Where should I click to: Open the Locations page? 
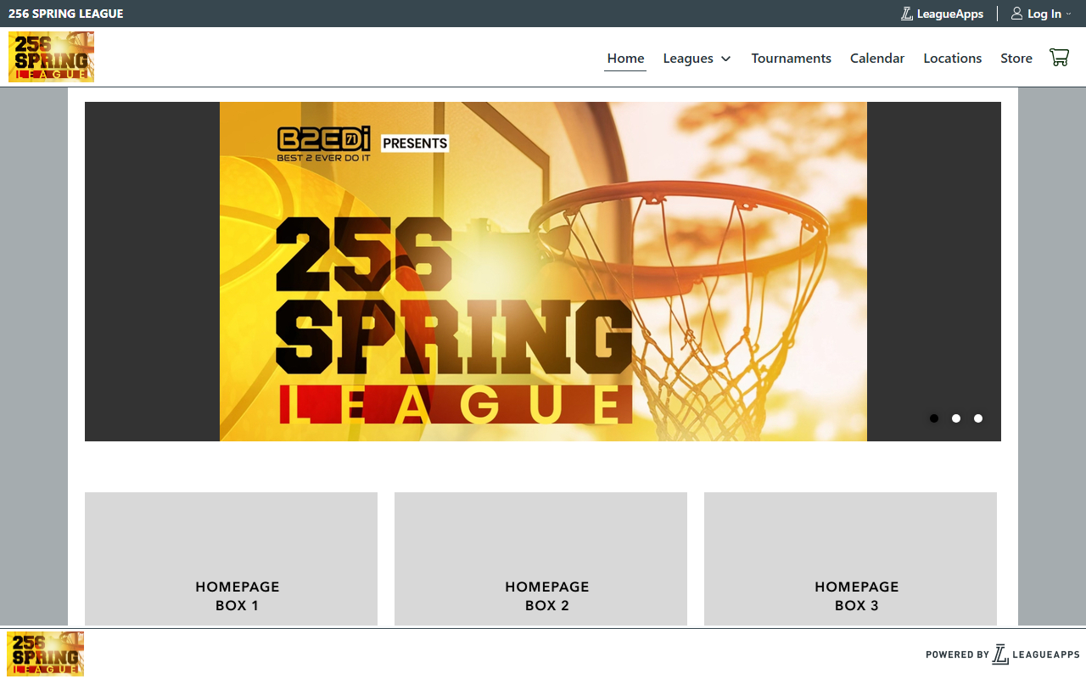(x=952, y=58)
